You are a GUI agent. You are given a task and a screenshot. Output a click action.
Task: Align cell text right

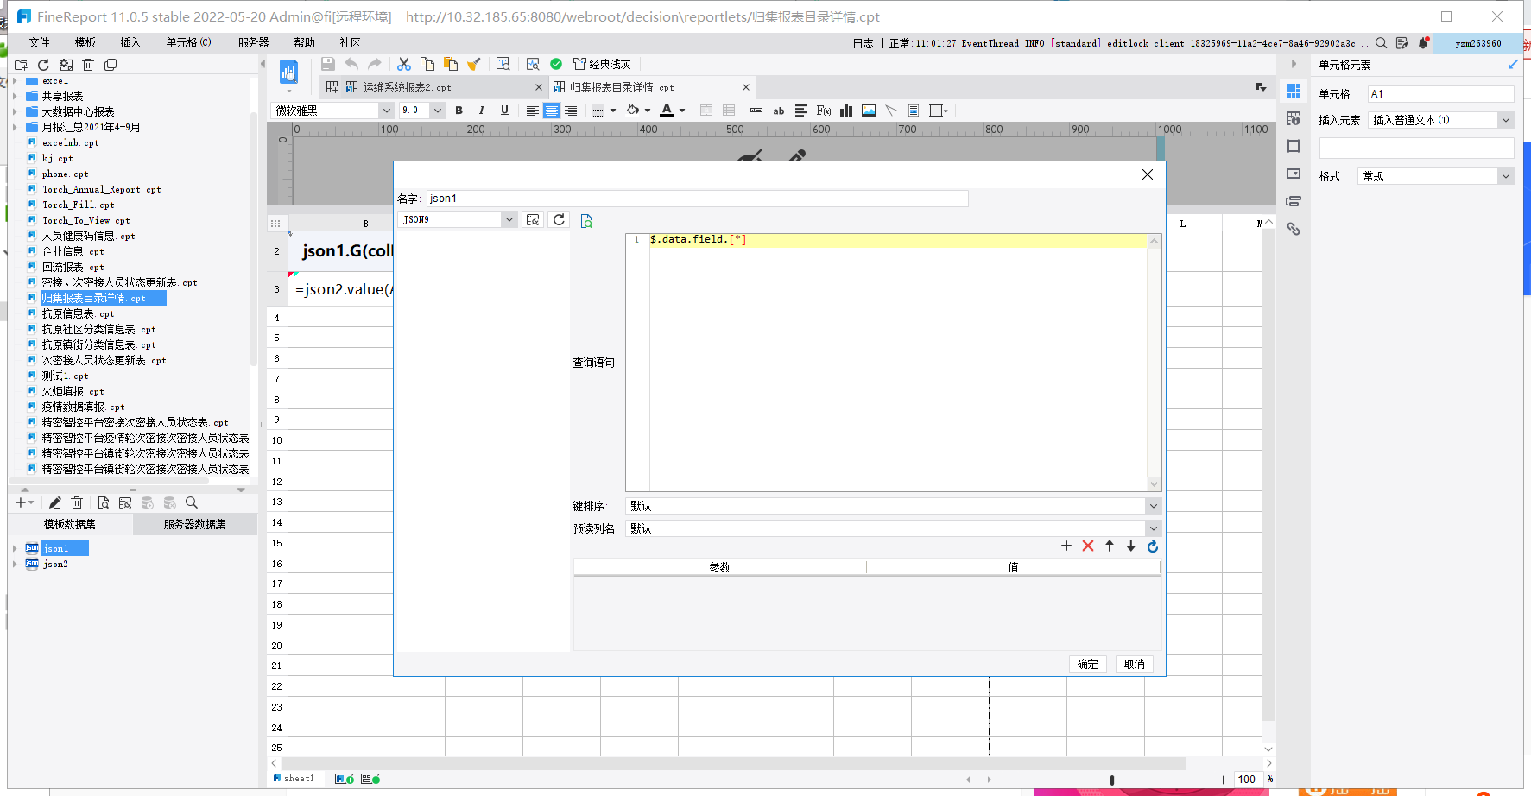(571, 111)
